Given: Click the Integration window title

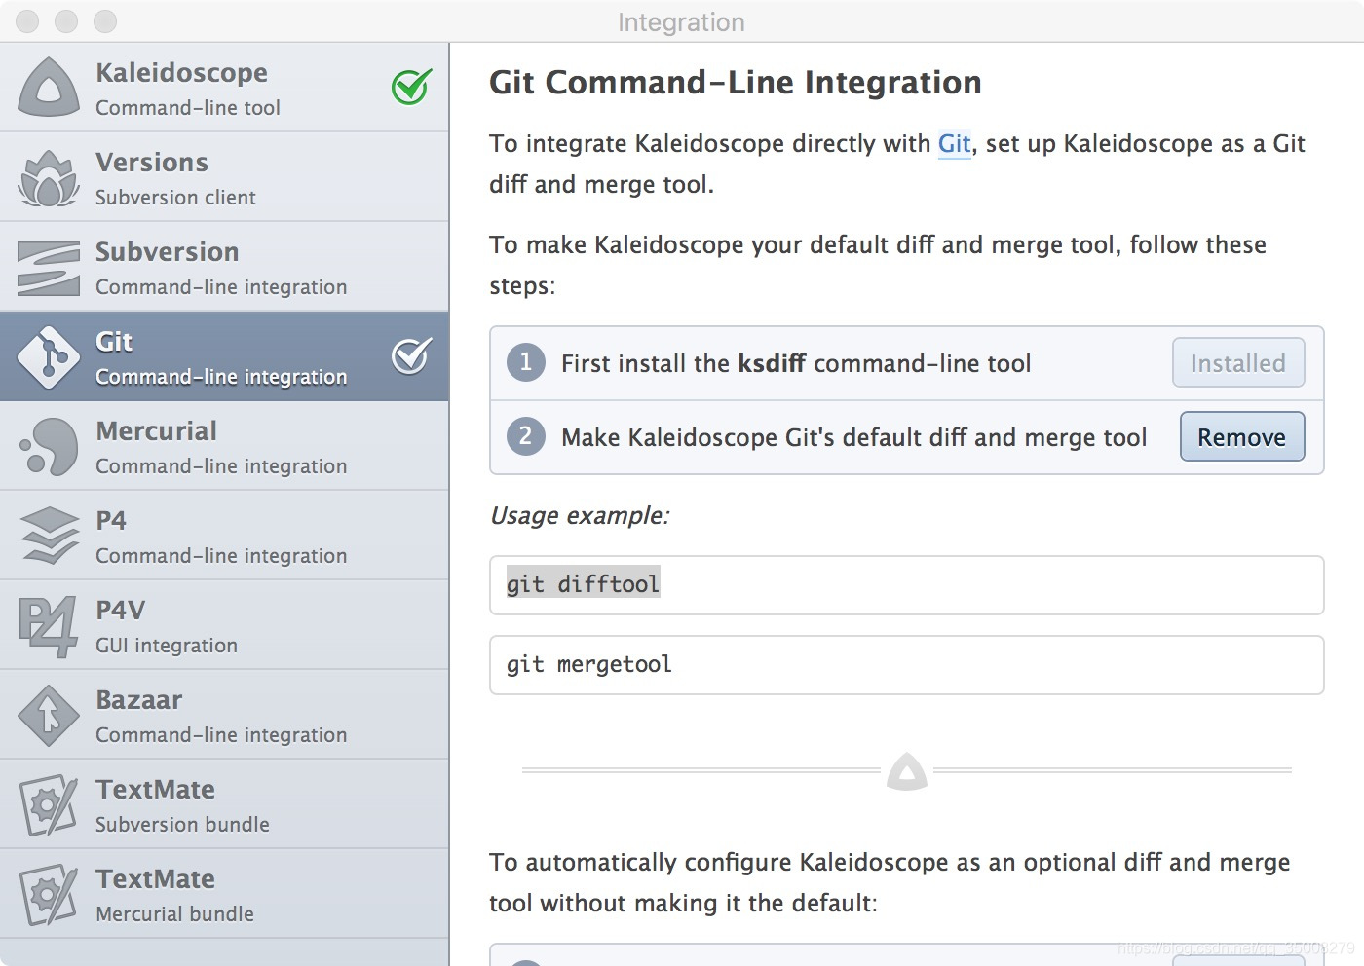Looking at the screenshot, I should point(681,22).
